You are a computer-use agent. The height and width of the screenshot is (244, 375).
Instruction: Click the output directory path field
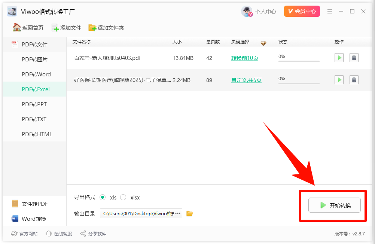(x=141, y=213)
